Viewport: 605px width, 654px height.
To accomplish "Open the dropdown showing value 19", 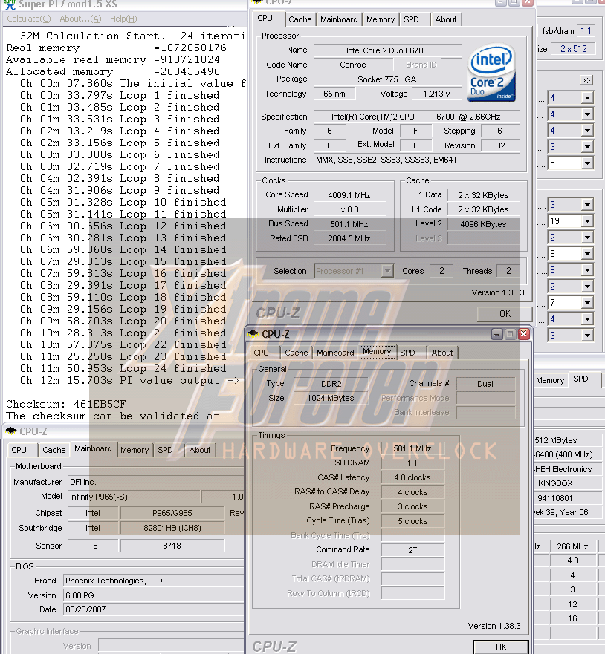I will [x=570, y=221].
